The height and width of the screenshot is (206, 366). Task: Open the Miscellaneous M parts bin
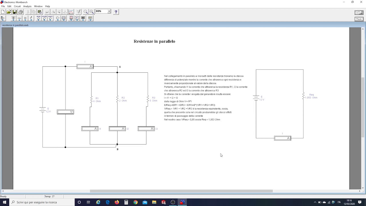pos(83,18)
